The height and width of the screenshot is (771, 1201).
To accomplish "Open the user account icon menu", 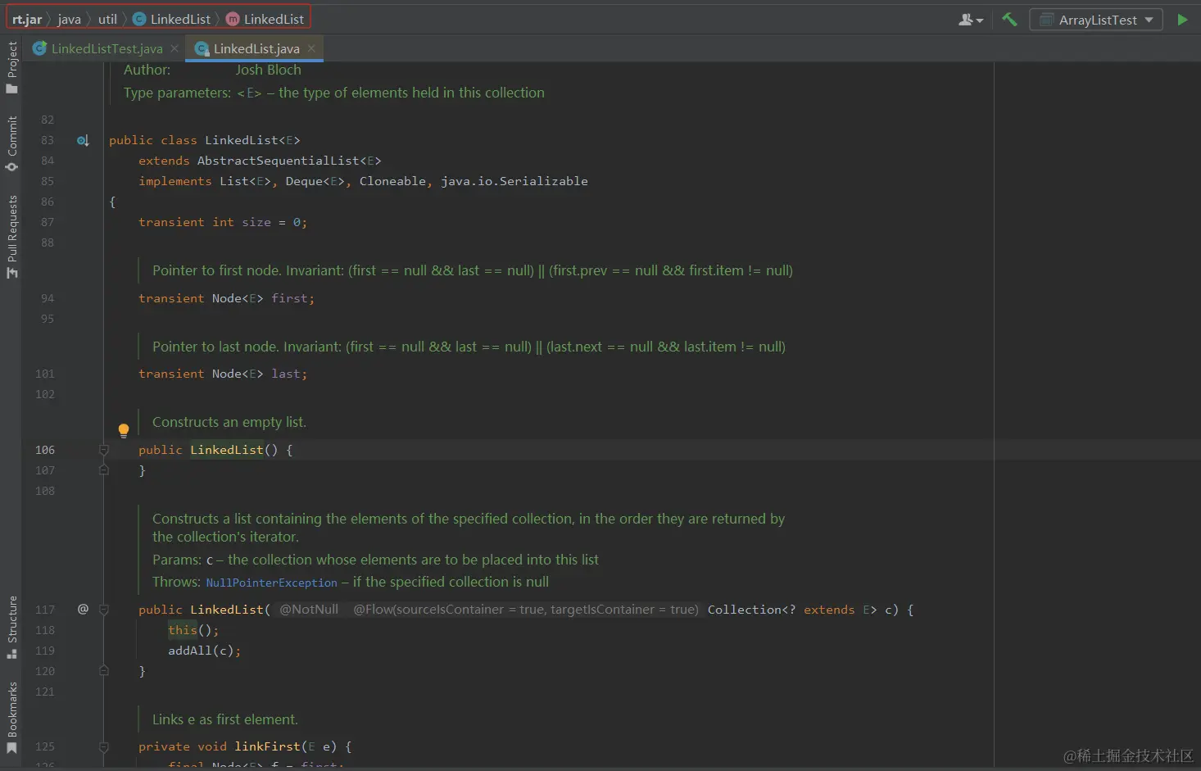I will [x=971, y=20].
